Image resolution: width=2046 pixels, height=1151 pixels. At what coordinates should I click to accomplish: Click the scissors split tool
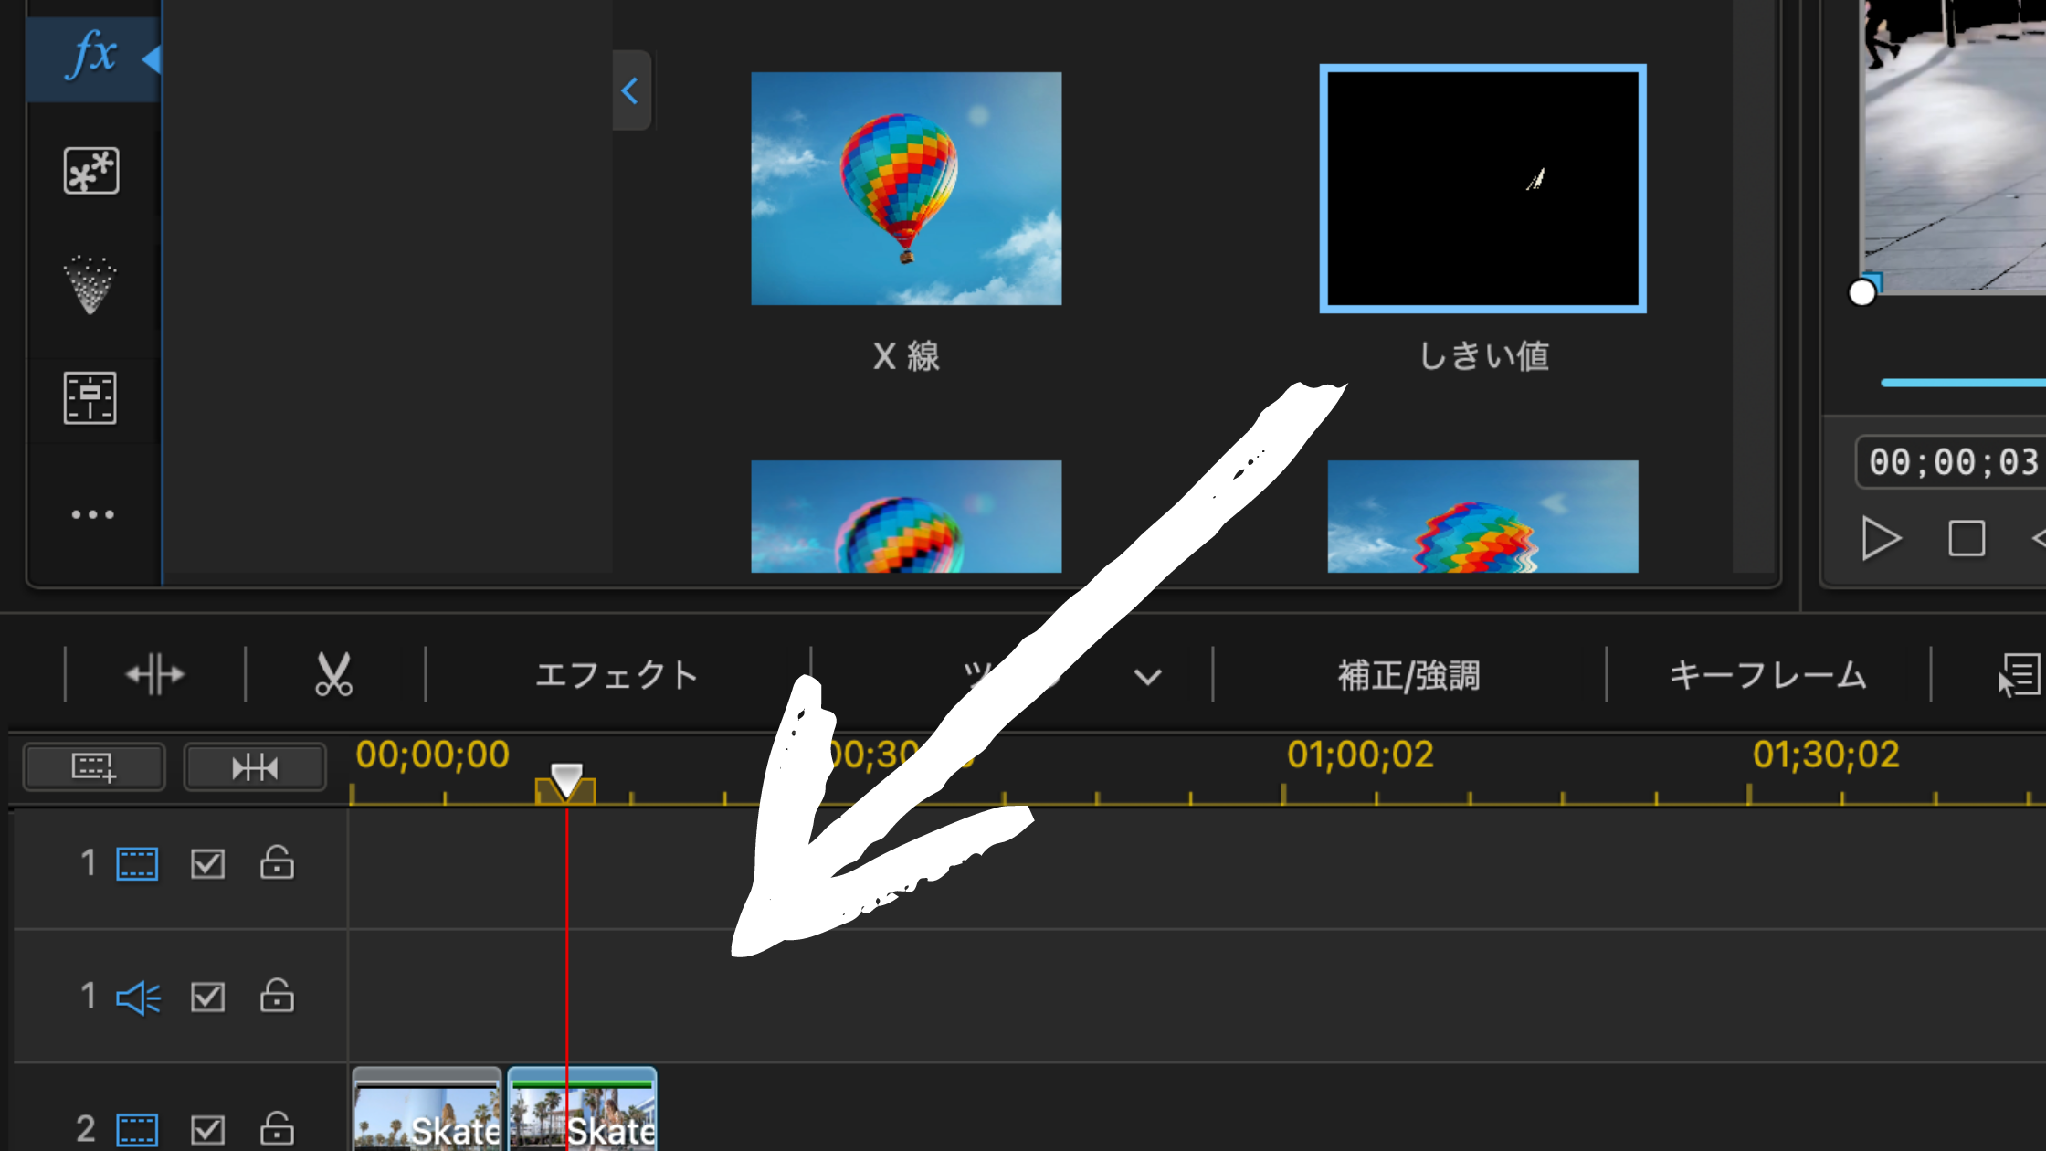tap(333, 675)
